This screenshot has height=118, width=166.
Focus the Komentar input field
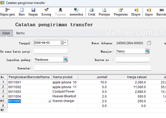pos(92,68)
